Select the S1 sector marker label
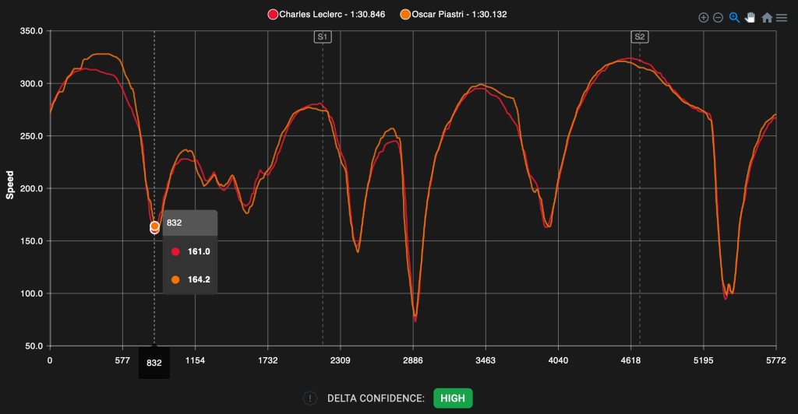 click(323, 37)
